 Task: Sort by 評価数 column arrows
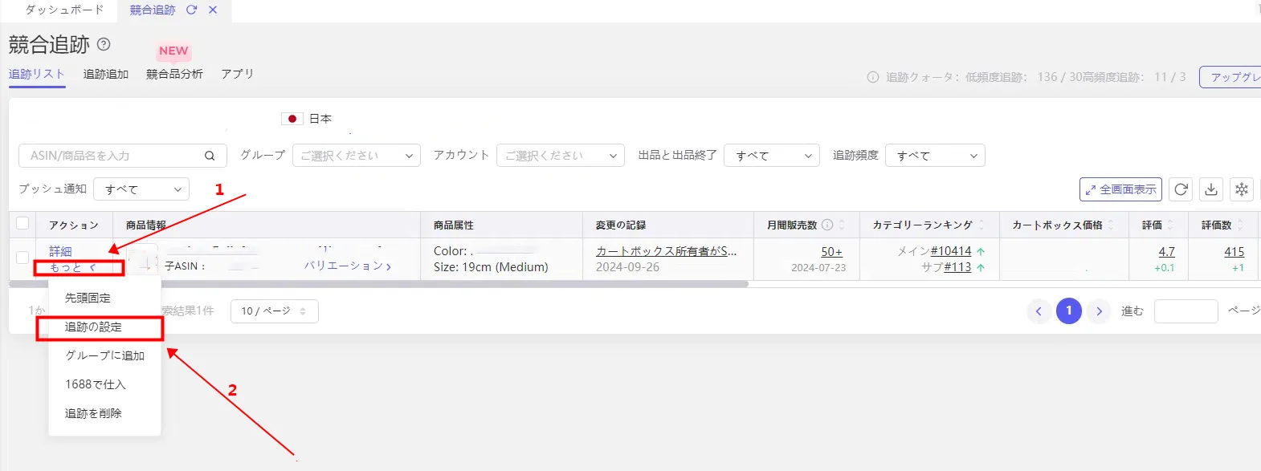tap(1240, 225)
